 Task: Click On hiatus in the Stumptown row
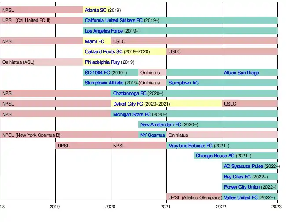tap(150, 83)
